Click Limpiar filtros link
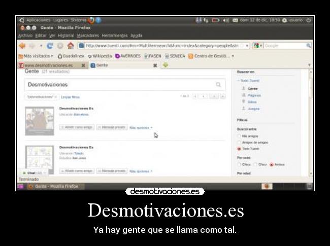The image size is (330, 246). [70, 97]
